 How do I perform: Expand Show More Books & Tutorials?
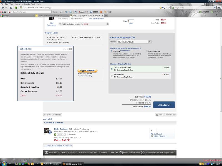pos(58,146)
